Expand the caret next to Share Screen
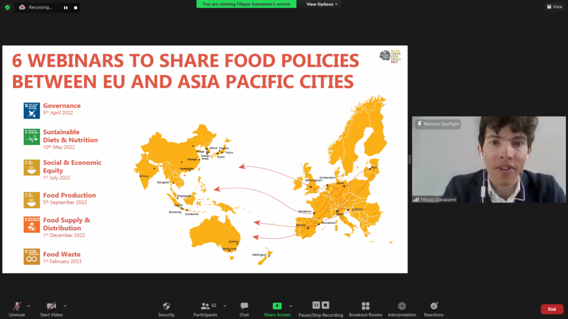This screenshot has width=568, height=319. click(291, 305)
